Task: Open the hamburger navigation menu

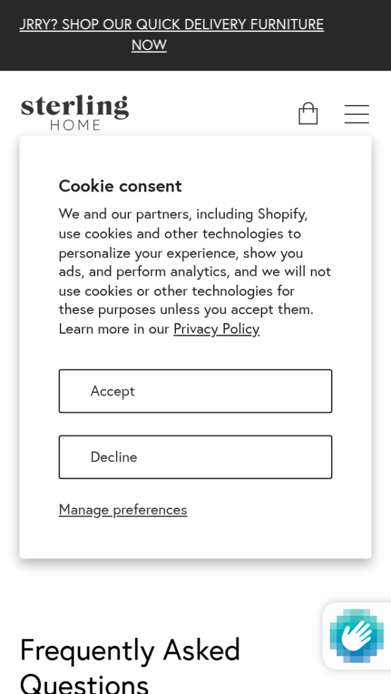Action: click(x=357, y=114)
